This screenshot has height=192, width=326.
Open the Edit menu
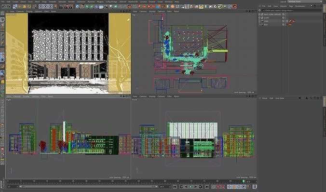click(8, 1)
